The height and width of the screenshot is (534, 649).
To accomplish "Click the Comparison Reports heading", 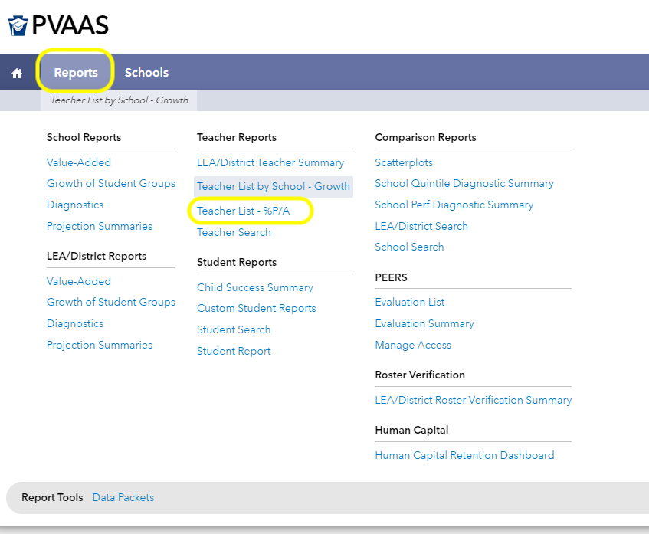I will [x=425, y=137].
